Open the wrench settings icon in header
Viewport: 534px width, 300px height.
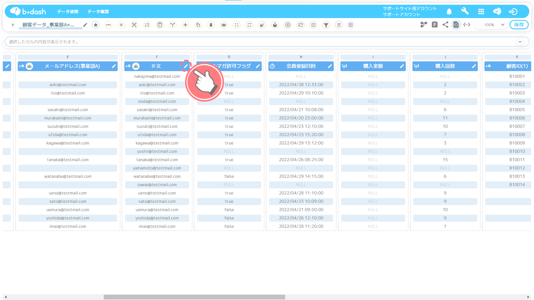[x=465, y=11]
